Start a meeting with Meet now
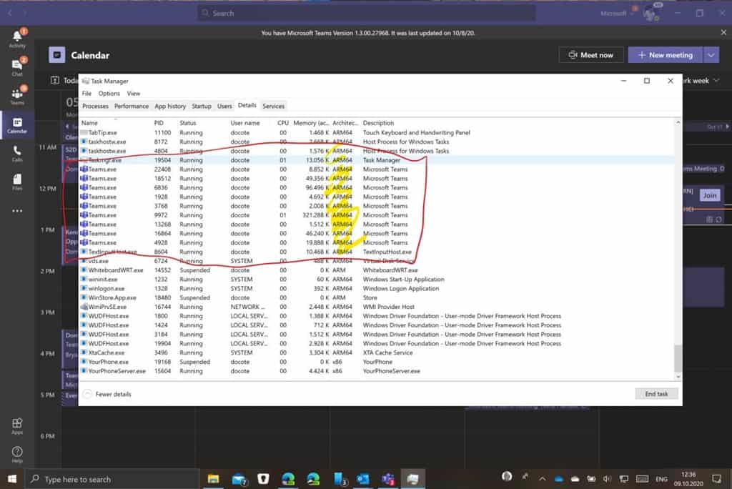Image resolution: width=732 pixels, height=489 pixels. coord(590,55)
